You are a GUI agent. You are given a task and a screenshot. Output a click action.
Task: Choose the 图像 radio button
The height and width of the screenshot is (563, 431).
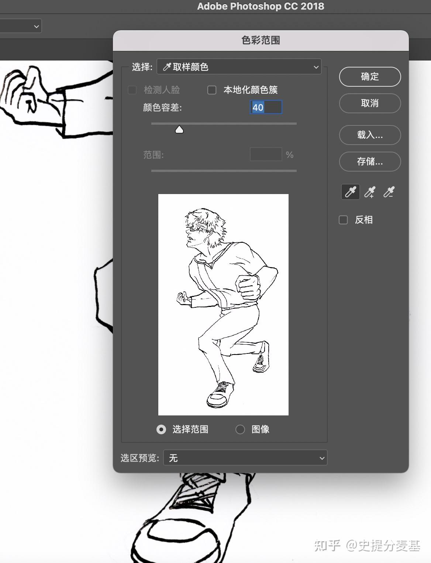[240, 429]
